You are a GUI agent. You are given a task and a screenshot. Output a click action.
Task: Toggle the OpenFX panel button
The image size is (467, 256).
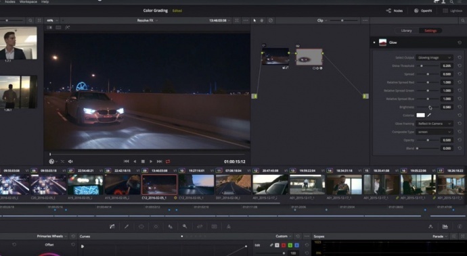pyautogui.click(x=423, y=11)
